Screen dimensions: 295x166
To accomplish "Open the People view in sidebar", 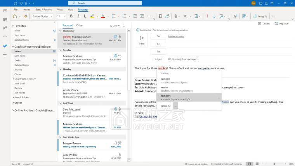I will [x=5, y=28].
